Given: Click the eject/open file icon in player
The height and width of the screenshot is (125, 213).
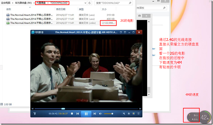Looking at the screenshot, I should coord(129,114).
